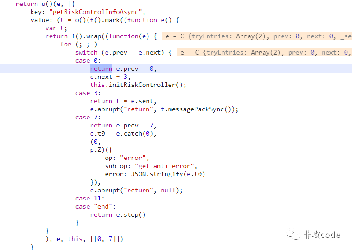Click the initRiskController method call
This screenshot has height=250, width=352.
143,85
